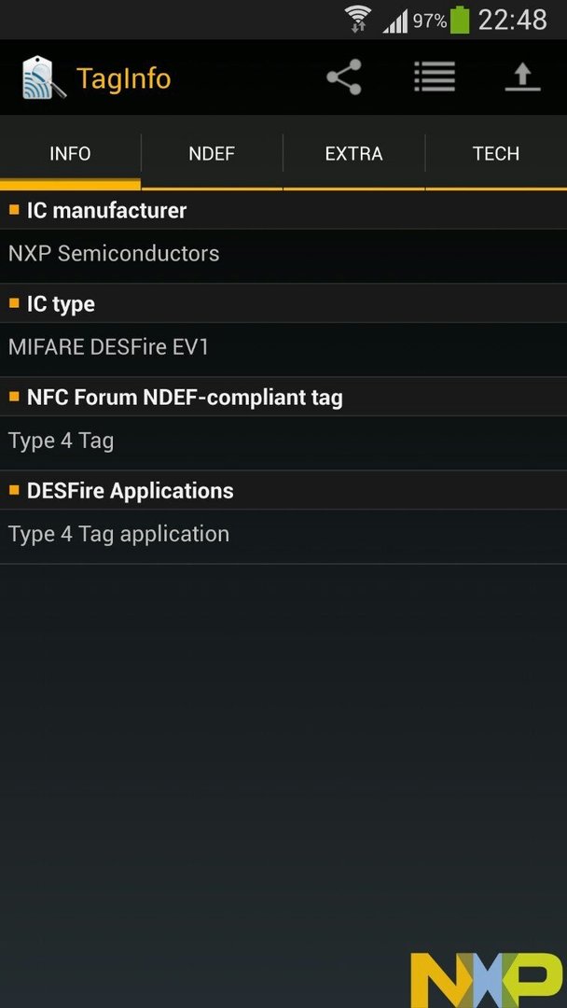Image resolution: width=567 pixels, height=1008 pixels.
Task: Switch to the INFO tab
Action: click(71, 154)
